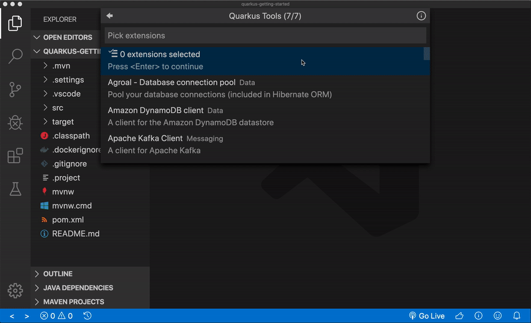Viewport: 531px width, 323px height.
Task: Expand the MAVEN PROJECTS section
Action: tap(73, 302)
